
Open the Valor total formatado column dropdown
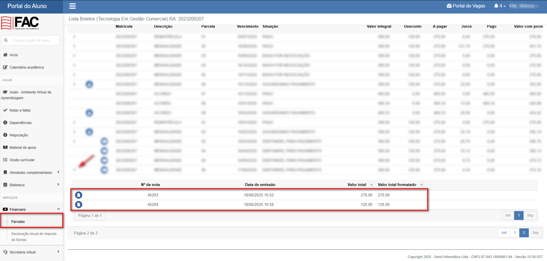point(422,185)
